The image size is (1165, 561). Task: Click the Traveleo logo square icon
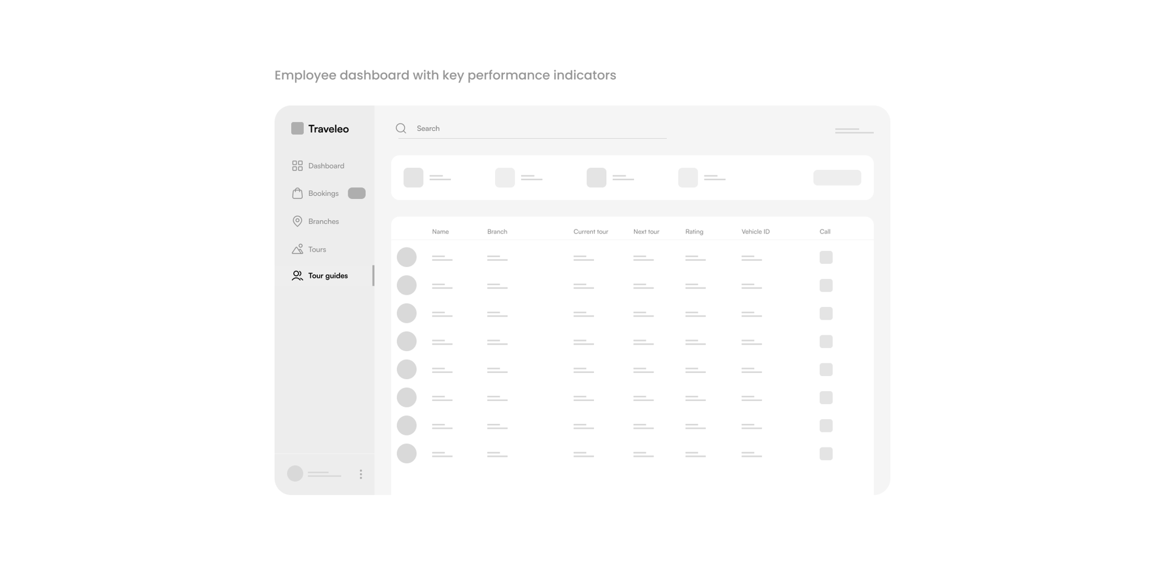(x=297, y=128)
